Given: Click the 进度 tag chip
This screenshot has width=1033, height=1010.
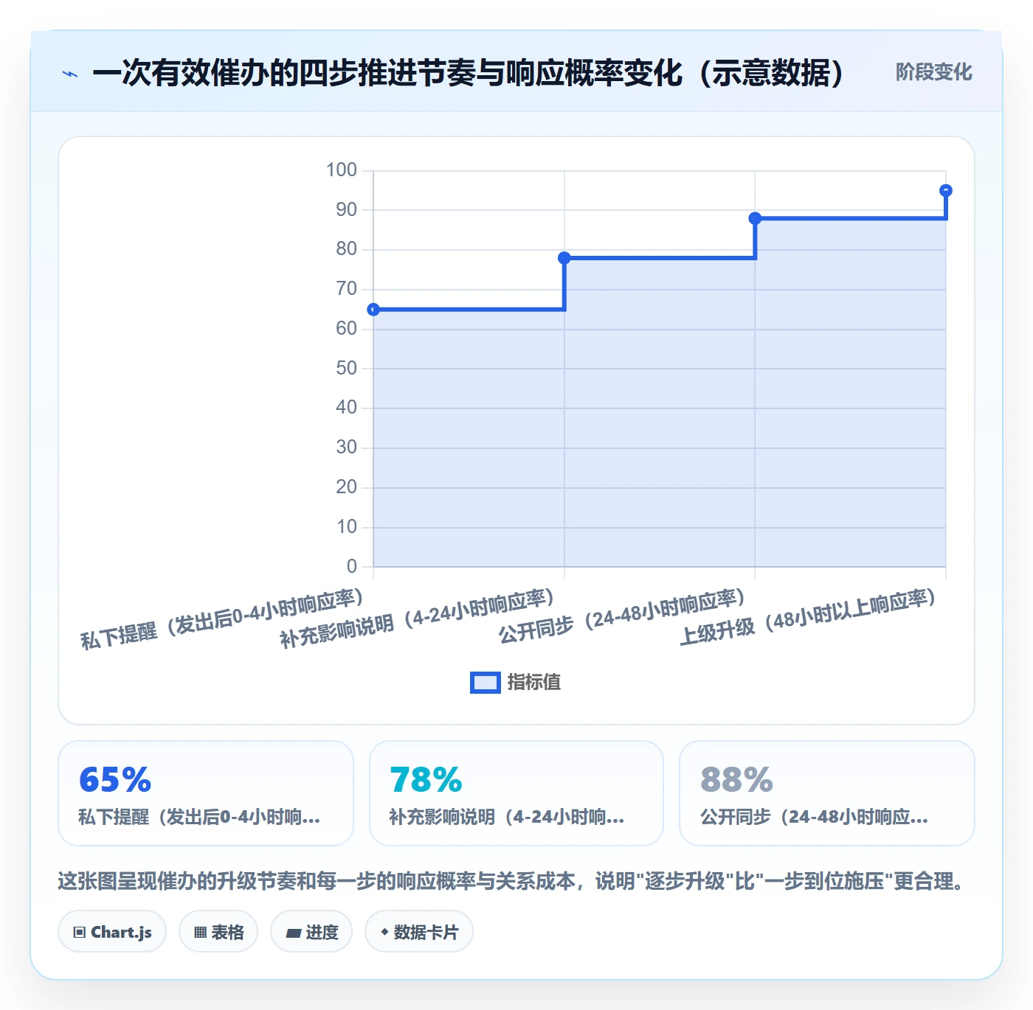Looking at the screenshot, I should tap(311, 932).
